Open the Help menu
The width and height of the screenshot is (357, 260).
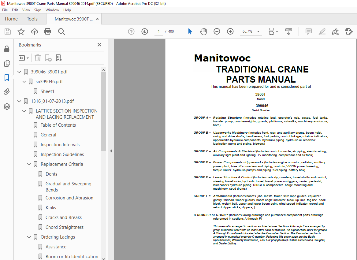tap(67, 10)
